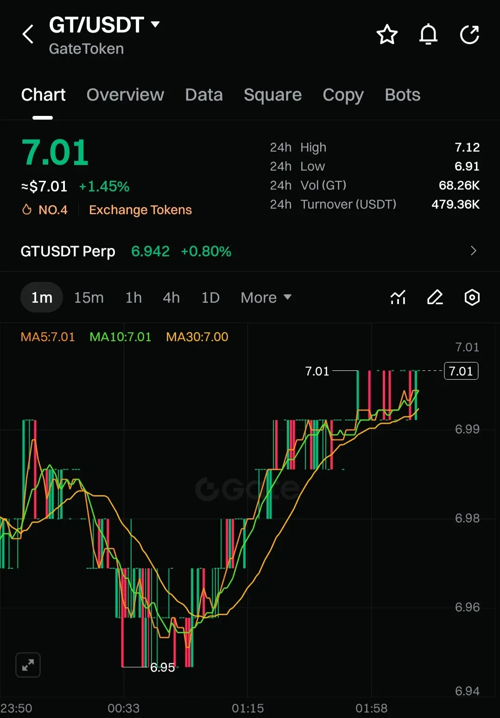This screenshot has height=718, width=500.
Task: Open the Exchange Tokens category link
Action: point(140,210)
